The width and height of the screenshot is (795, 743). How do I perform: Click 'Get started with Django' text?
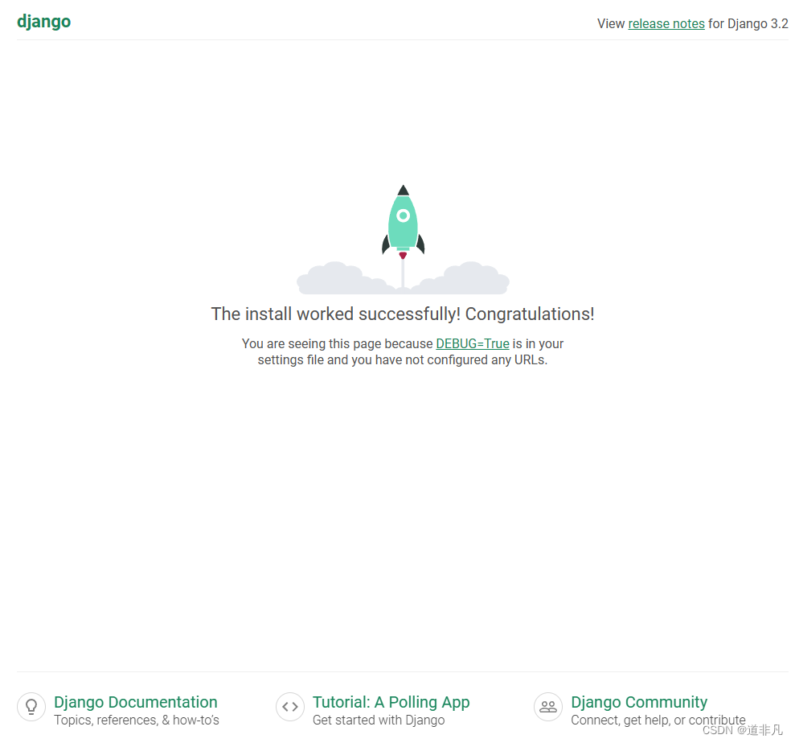click(379, 720)
